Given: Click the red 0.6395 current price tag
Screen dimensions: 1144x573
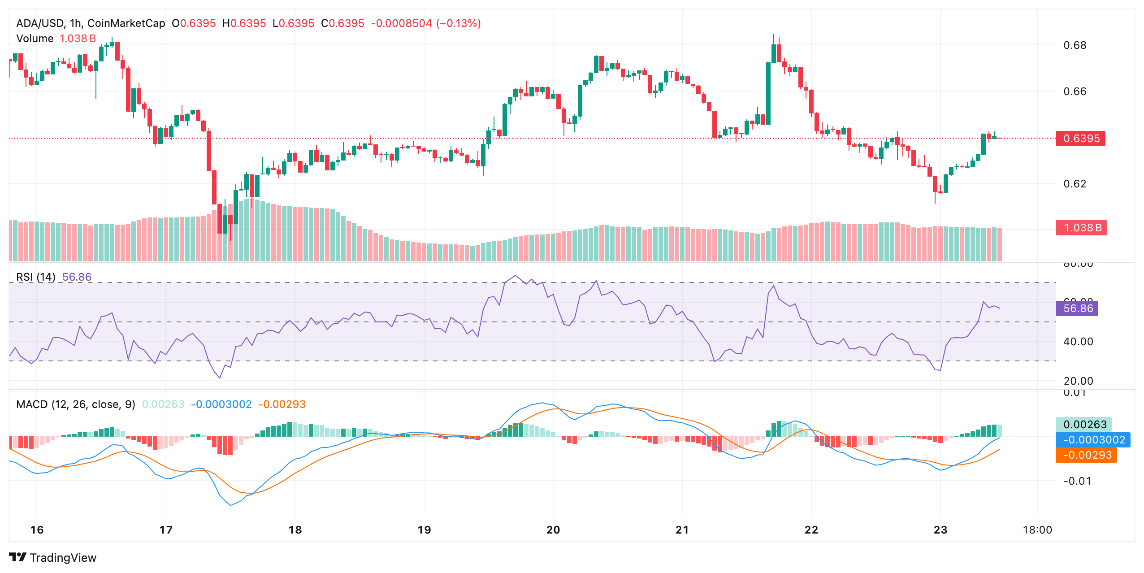Looking at the screenshot, I should click(1081, 139).
